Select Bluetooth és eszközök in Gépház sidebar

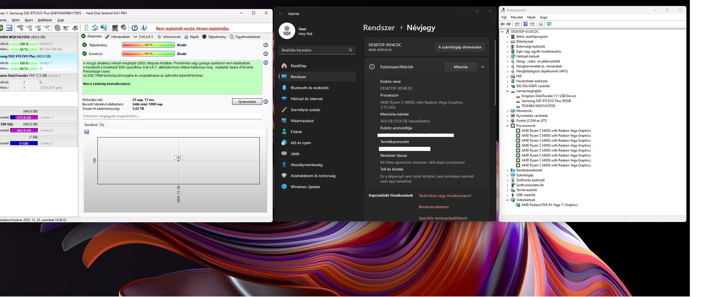[x=317, y=88]
